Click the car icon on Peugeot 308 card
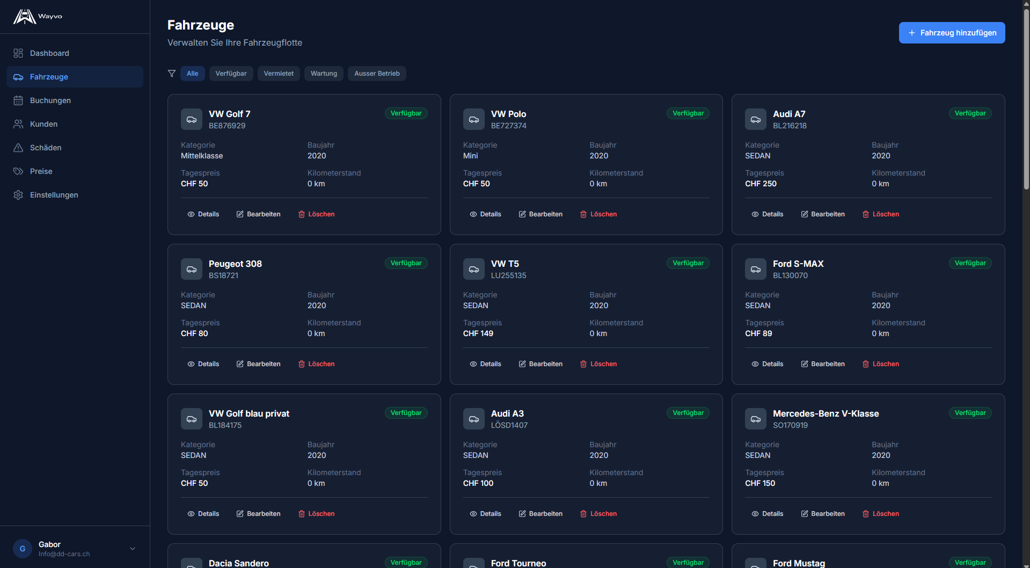 pyautogui.click(x=192, y=270)
